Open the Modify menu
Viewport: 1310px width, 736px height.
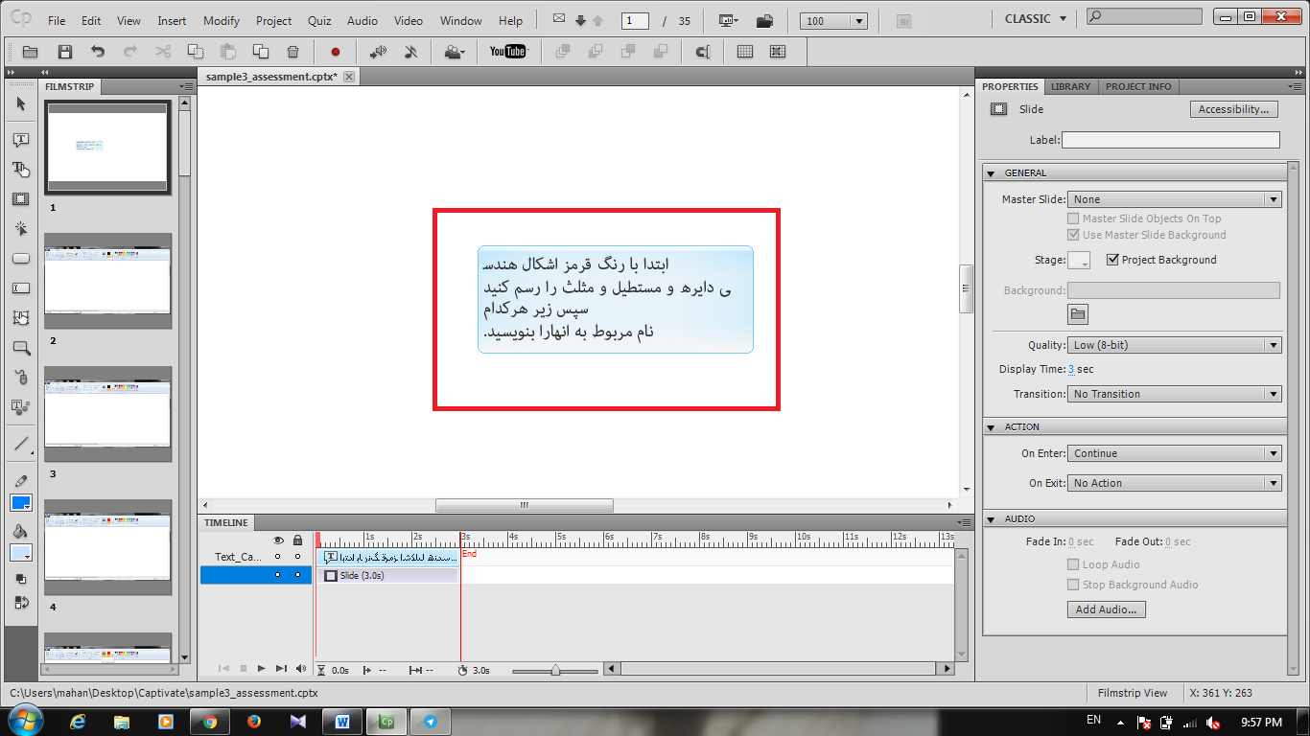(222, 20)
